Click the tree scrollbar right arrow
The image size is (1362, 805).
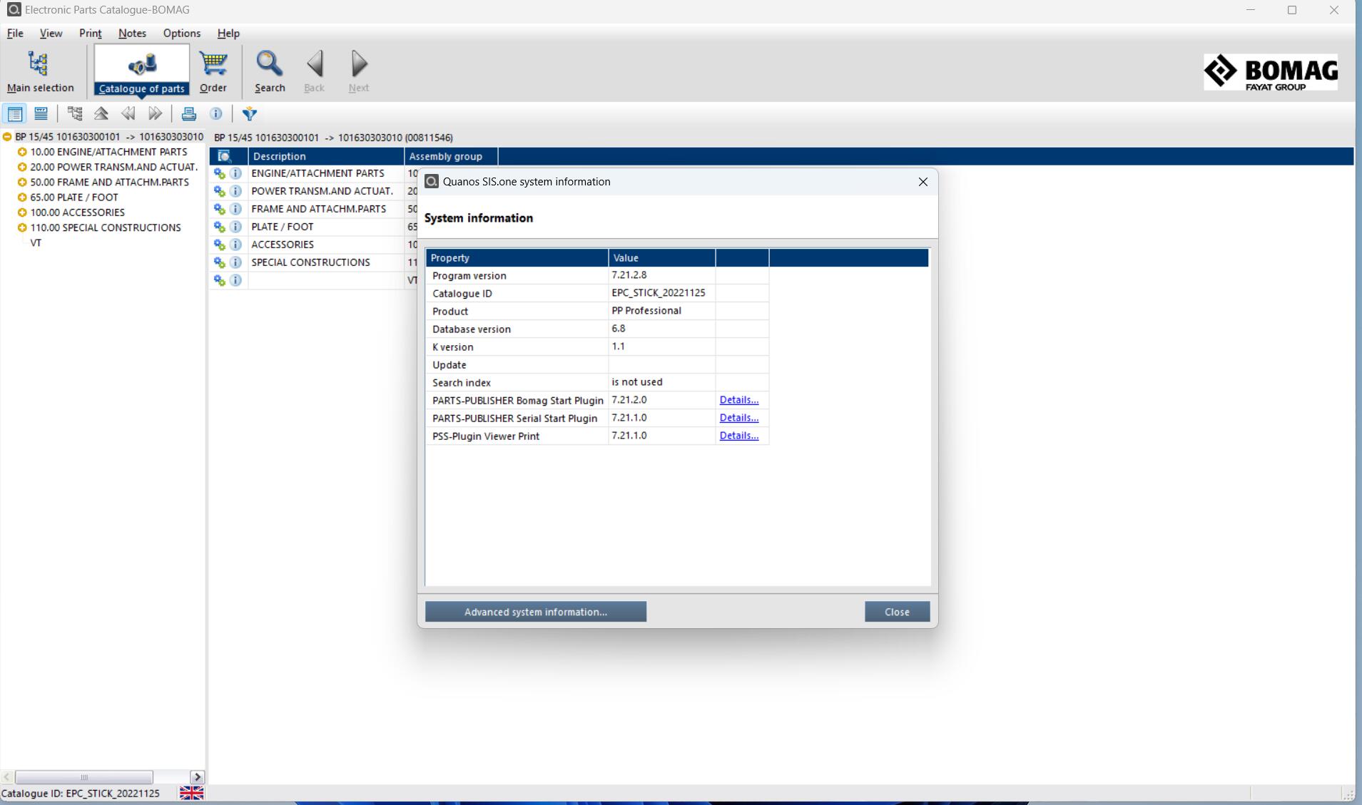[198, 777]
